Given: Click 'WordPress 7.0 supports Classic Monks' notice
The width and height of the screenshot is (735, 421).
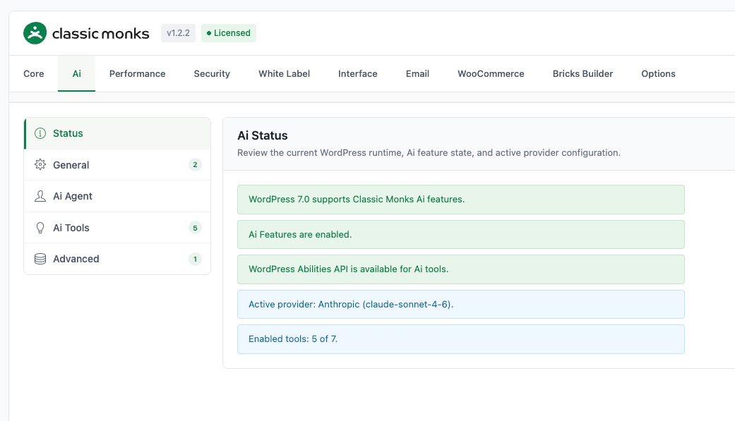Looking at the screenshot, I should tap(461, 200).
